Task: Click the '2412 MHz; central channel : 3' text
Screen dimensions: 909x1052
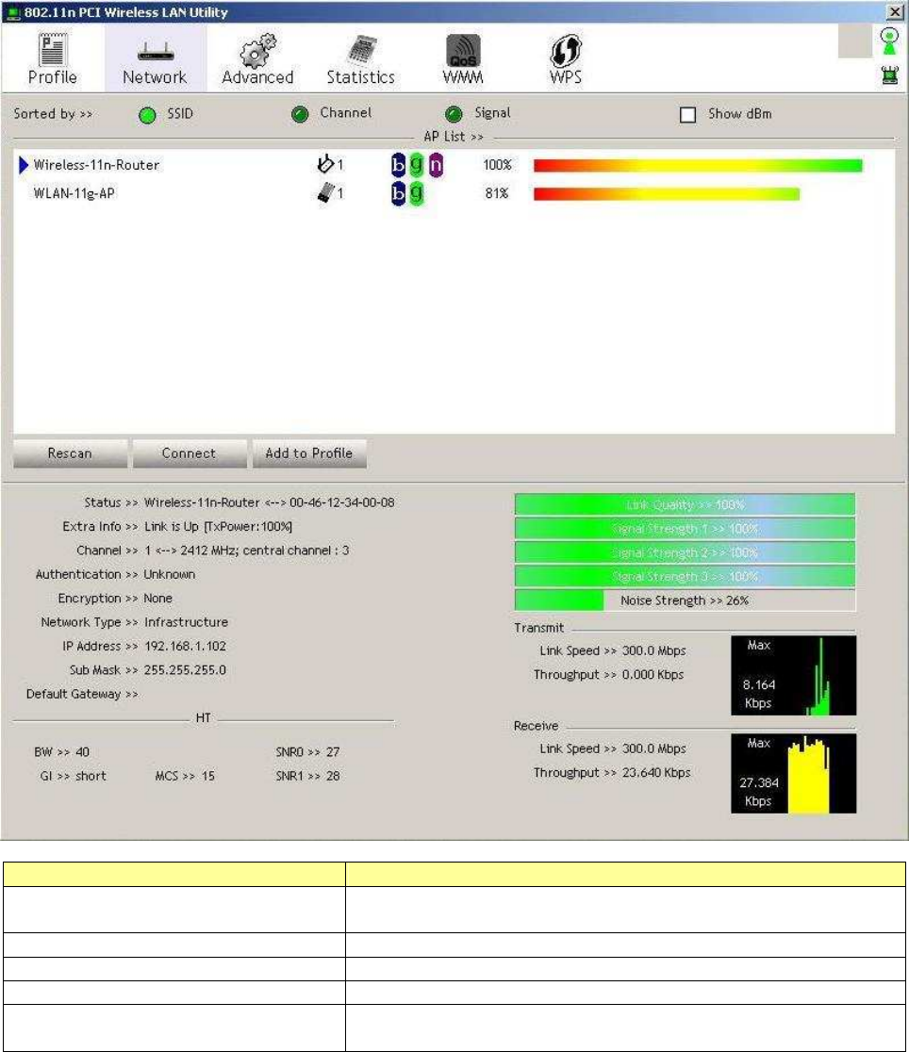Action: pyautogui.click(x=265, y=551)
